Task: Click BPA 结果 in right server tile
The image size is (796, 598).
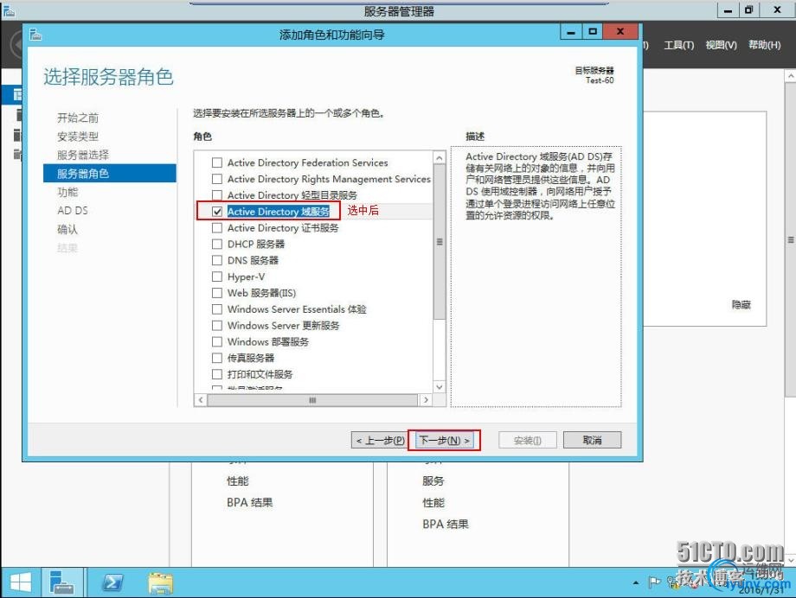Action: (446, 524)
